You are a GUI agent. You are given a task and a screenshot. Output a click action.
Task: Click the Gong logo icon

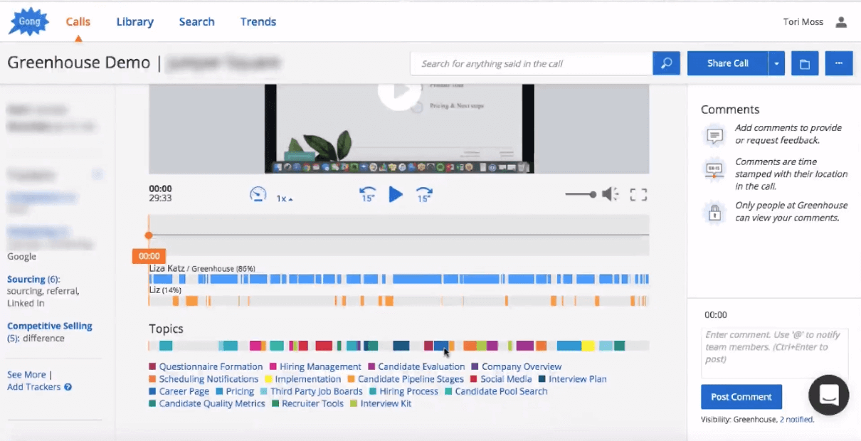click(x=29, y=22)
